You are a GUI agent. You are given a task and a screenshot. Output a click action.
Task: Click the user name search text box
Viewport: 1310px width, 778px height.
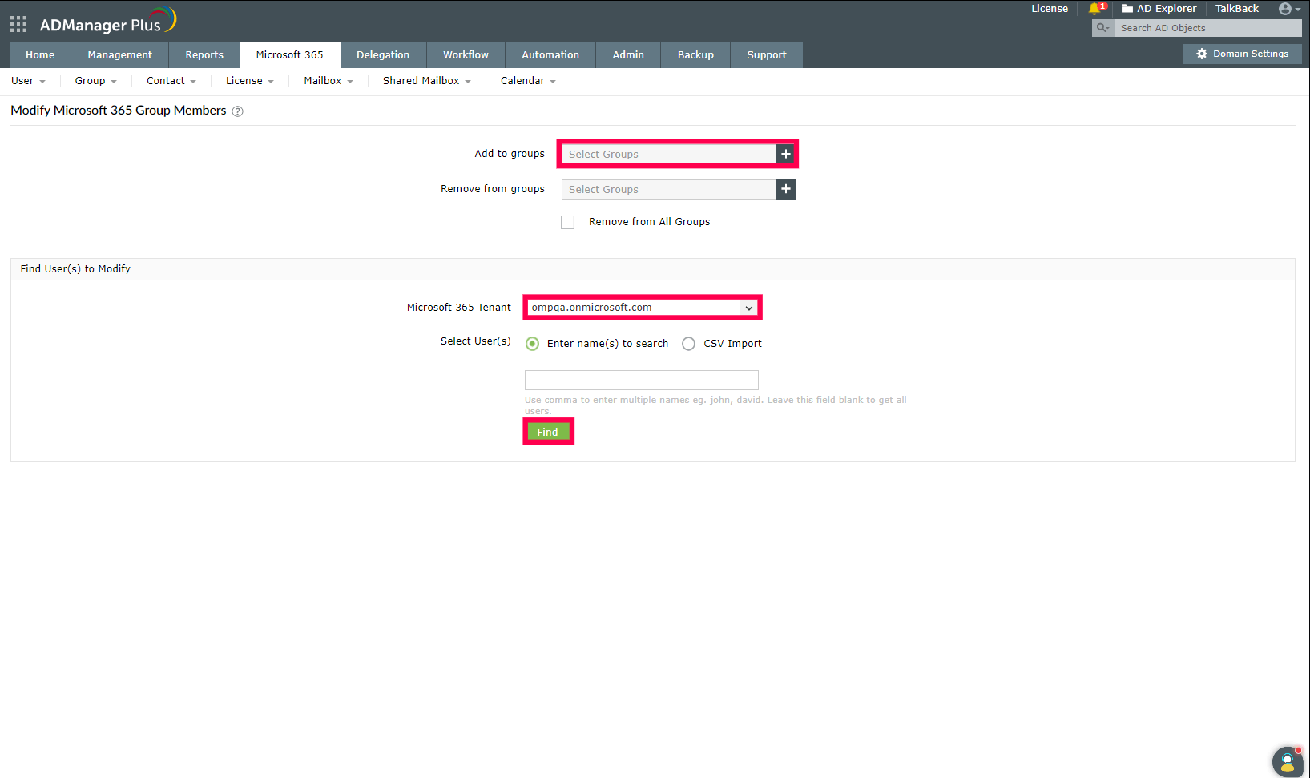pyautogui.click(x=642, y=380)
